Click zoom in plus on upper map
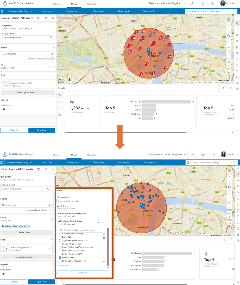This screenshot has height=285, width=240. click(229, 25)
